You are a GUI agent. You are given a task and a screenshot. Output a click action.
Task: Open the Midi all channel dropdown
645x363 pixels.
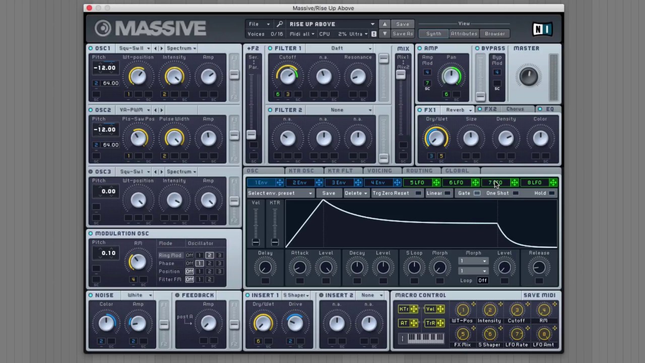[301, 34]
